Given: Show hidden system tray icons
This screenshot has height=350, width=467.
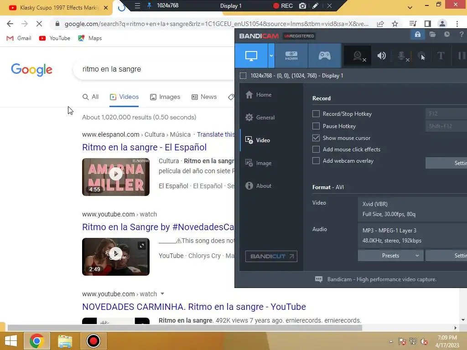Looking at the screenshot, I should pyautogui.click(x=391, y=341).
